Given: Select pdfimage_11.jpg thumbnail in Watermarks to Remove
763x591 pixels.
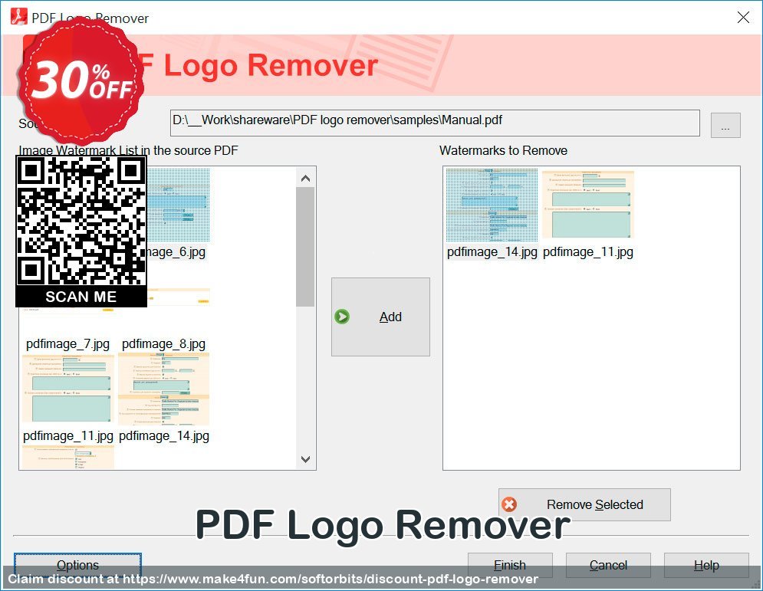Looking at the screenshot, I should (x=588, y=205).
